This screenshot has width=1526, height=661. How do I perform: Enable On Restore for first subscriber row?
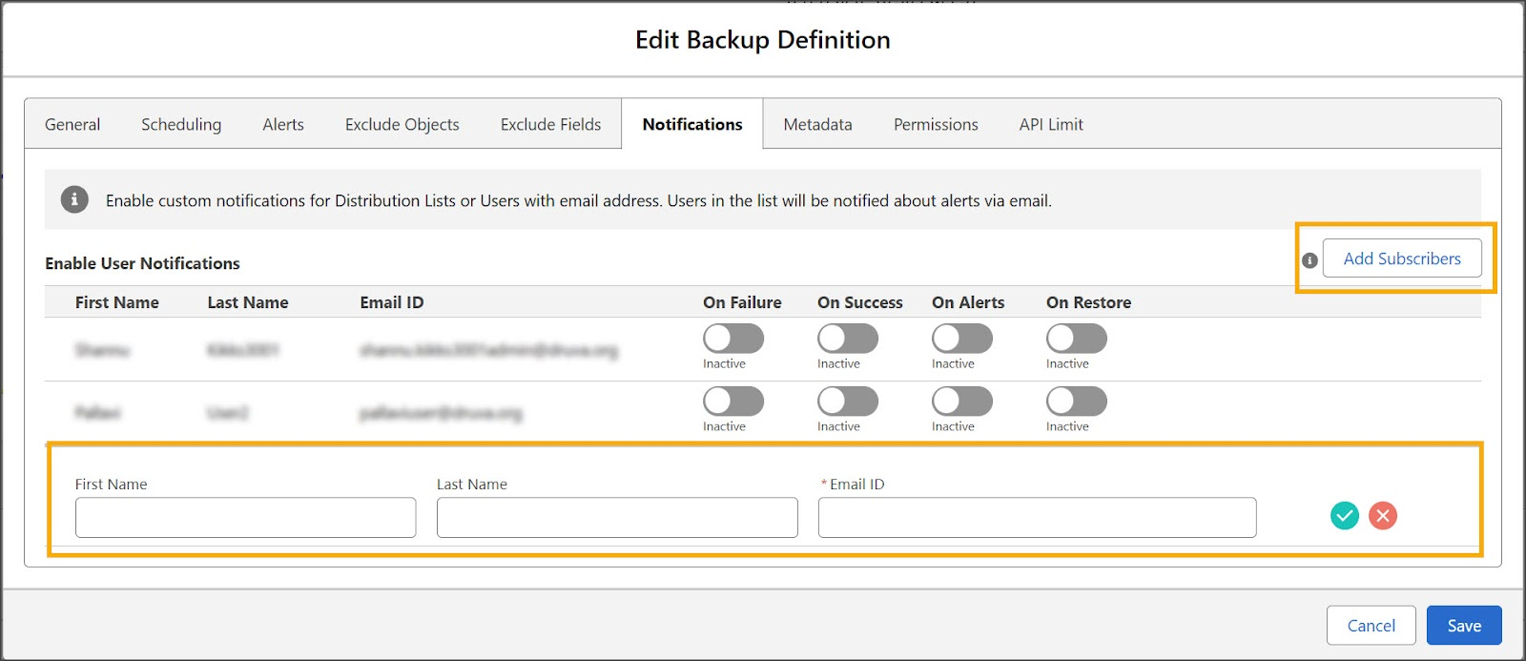1076,339
